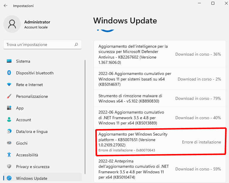The height and width of the screenshot is (183, 229).
Task: Go to Rete e Internet
Action: coord(43,85)
